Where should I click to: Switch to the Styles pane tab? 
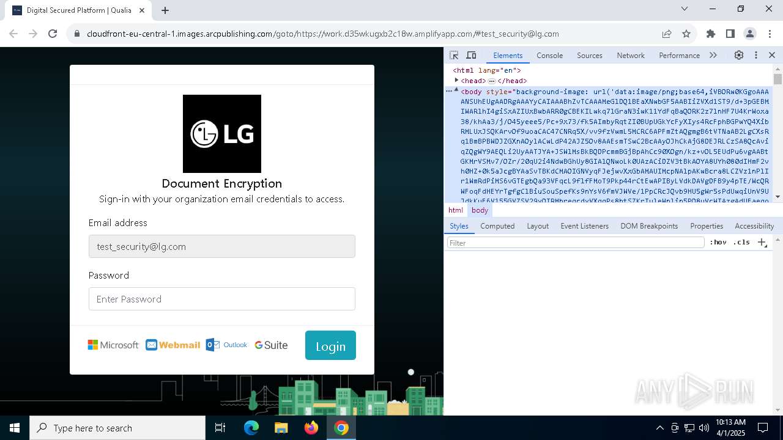tap(459, 226)
